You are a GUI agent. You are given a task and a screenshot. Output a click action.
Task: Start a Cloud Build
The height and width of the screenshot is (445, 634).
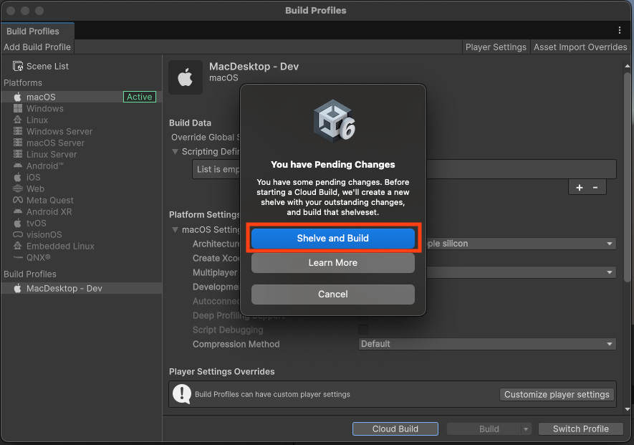pyautogui.click(x=395, y=429)
